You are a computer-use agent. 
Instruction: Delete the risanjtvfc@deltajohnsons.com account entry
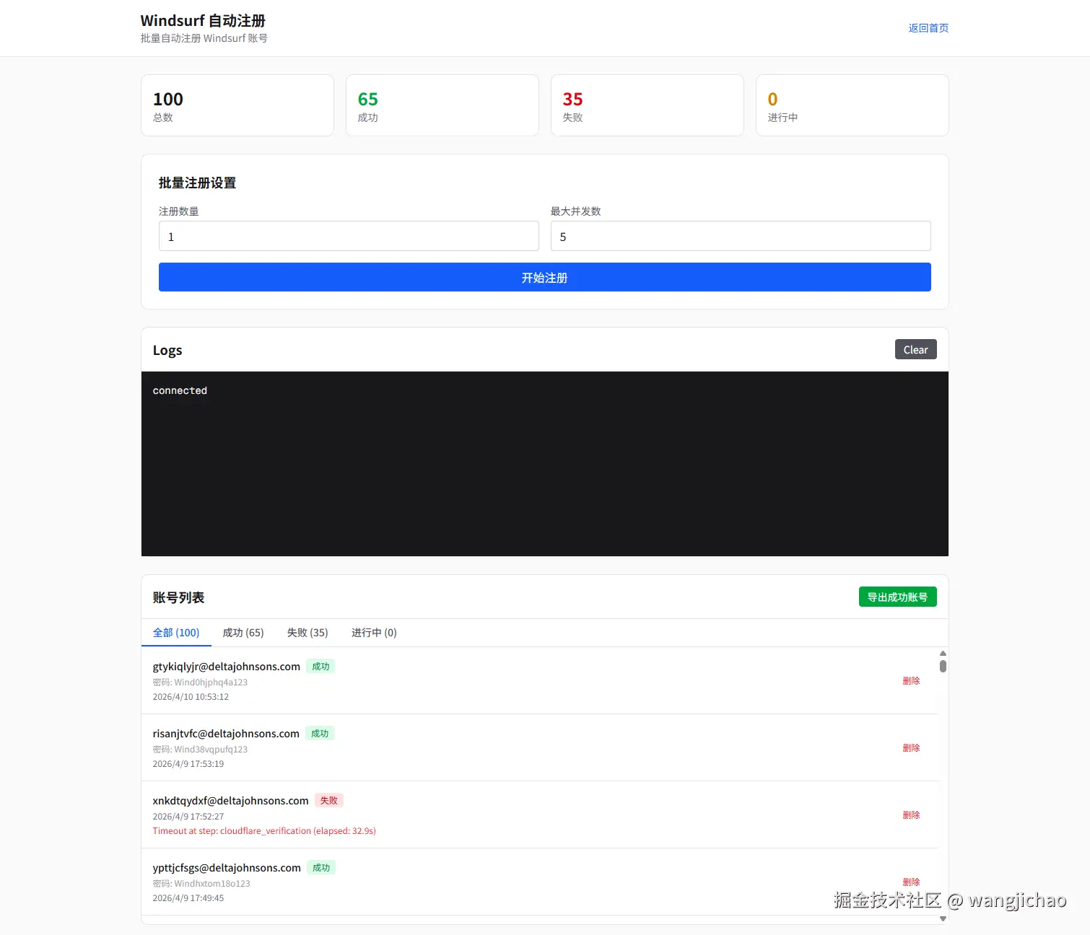911,747
